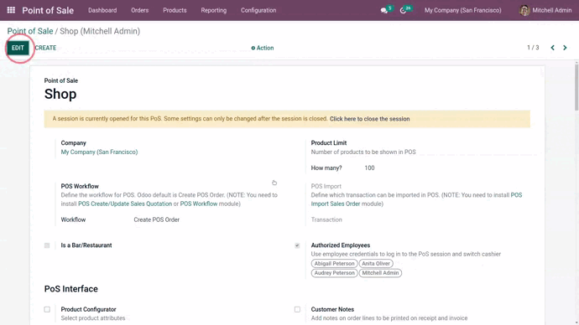Open the activities clock icon
The image size is (579, 325).
point(404,10)
